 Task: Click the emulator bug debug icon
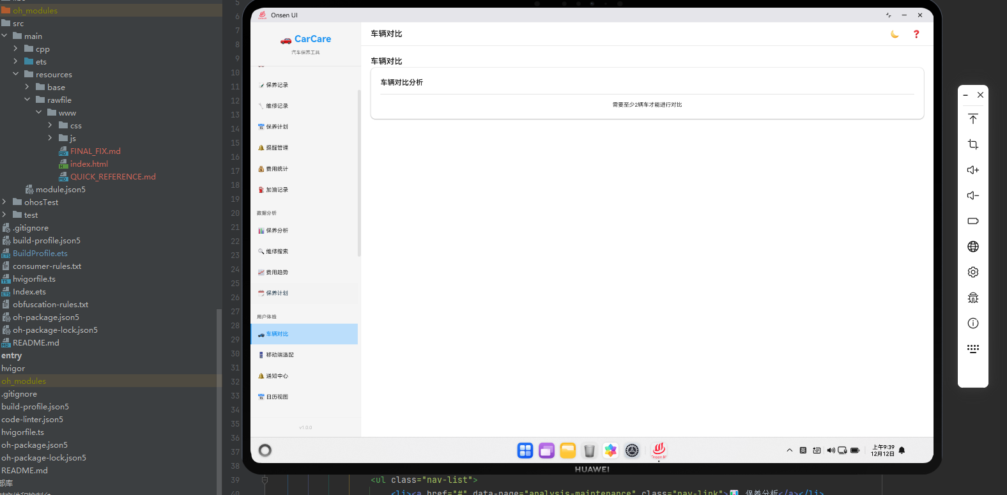(973, 298)
